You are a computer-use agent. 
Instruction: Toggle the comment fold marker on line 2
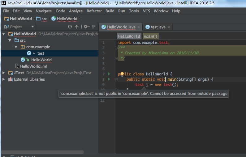[116, 48]
